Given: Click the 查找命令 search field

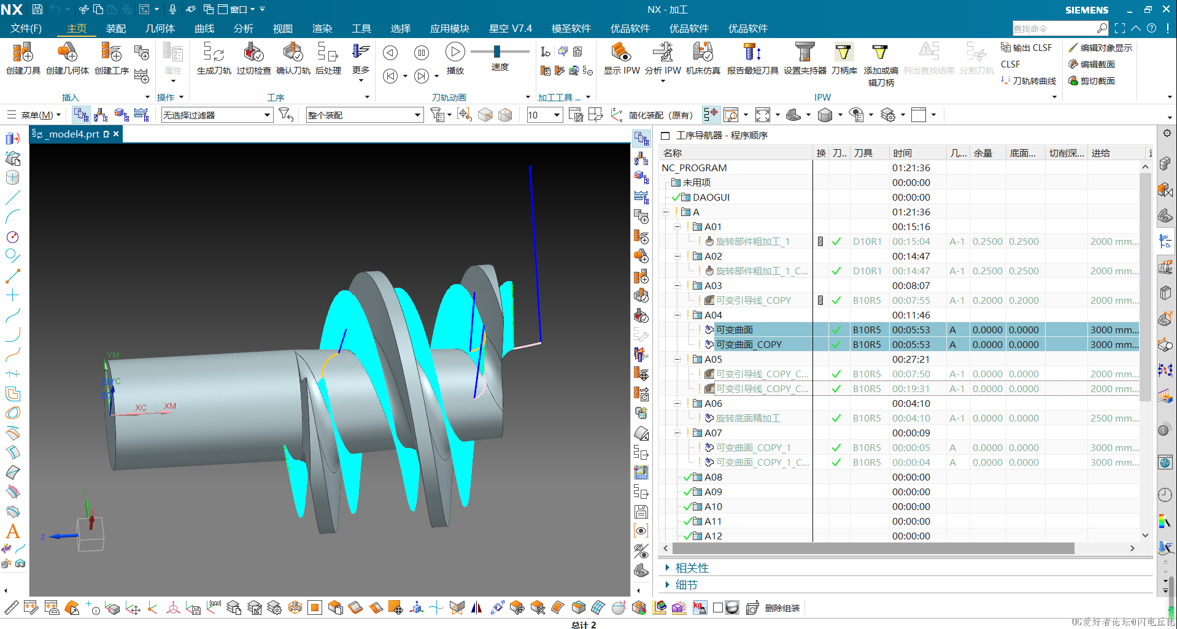Looking at the screenshot, I should [x=1054, y=28].
